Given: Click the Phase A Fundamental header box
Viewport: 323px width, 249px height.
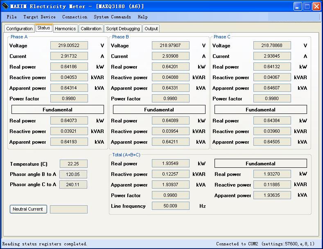Looking at the screenshot, I should coord(58,110).
